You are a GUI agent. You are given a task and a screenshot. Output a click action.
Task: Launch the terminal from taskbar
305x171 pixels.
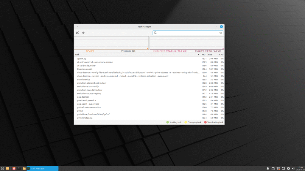click(x=19, y=169)
